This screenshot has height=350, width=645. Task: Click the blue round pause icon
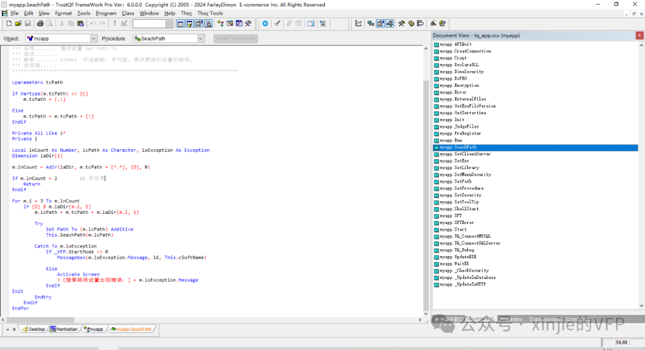(x=265, y=24)
